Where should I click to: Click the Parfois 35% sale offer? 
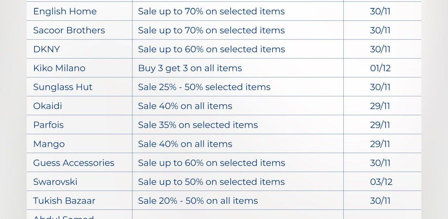198,125
